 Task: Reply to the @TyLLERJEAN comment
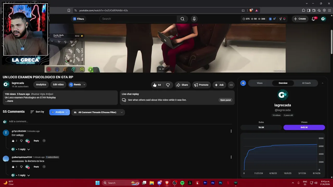tap(36, 141)
